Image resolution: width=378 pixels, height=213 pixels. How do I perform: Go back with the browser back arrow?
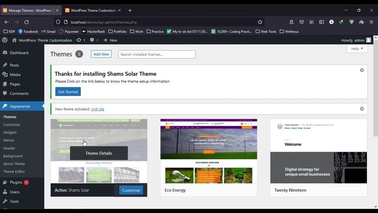[x=6, y=22]
